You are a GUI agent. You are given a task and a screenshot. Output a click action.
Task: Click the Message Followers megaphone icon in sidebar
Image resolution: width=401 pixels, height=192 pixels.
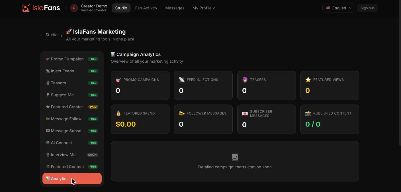48,119
